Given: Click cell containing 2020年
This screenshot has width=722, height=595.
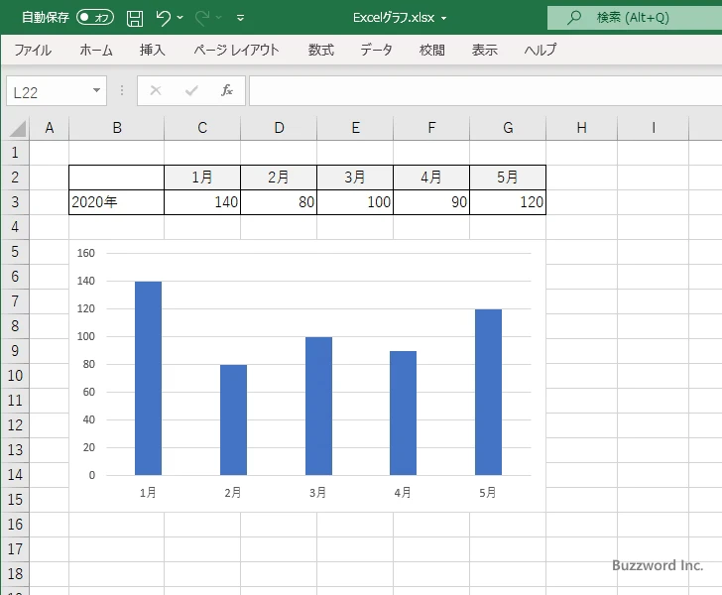Looking at the screenshot, I should pos(116,202).
